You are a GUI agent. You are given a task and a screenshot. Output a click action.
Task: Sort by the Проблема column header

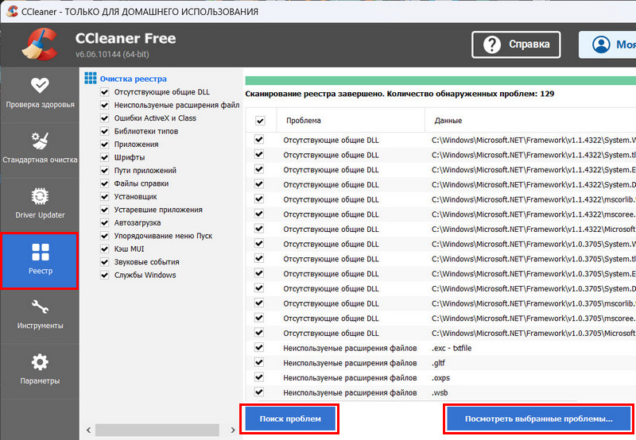(x=351, y=121)
